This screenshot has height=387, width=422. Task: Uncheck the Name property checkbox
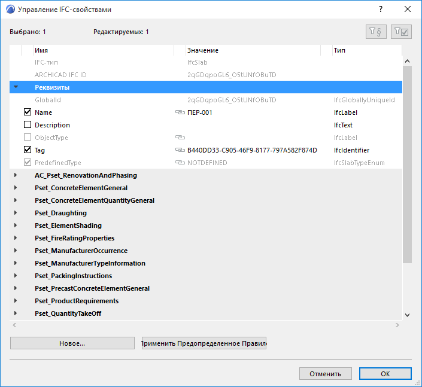pos(28,112)
